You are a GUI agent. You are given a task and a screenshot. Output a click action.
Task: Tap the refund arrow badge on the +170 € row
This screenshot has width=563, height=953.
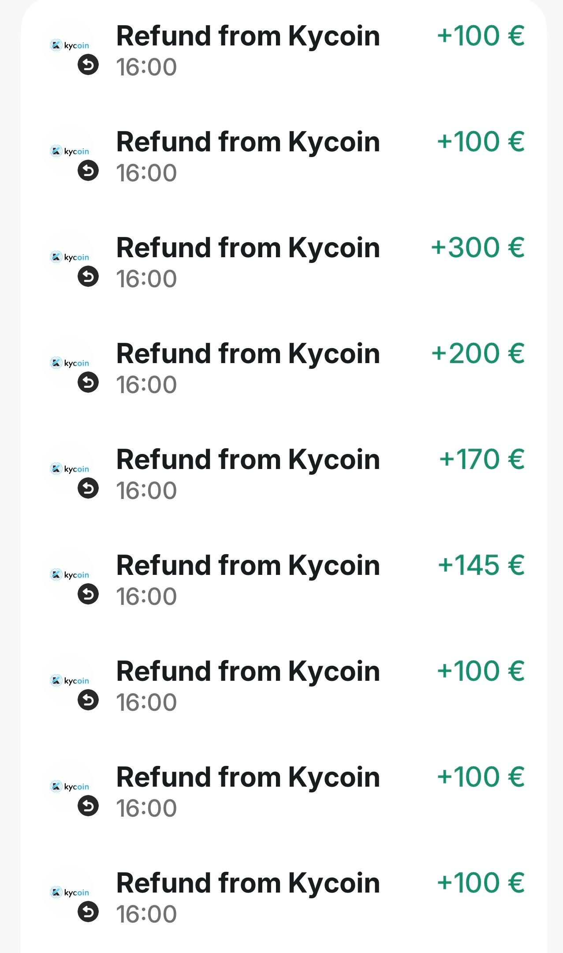(x=88, y=488)
